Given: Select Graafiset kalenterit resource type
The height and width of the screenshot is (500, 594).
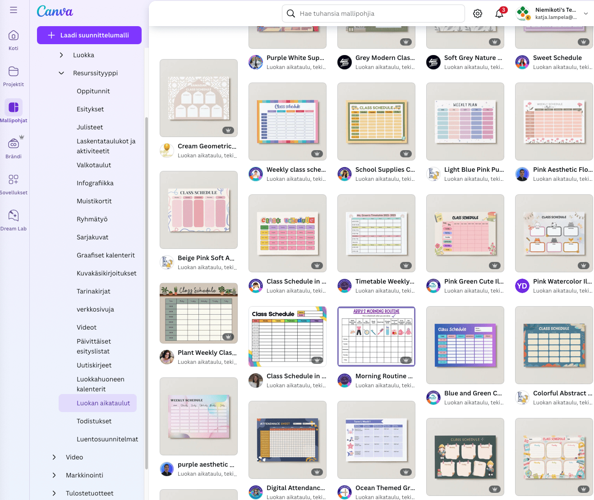Looking at the screenshot, I should 106,255.
